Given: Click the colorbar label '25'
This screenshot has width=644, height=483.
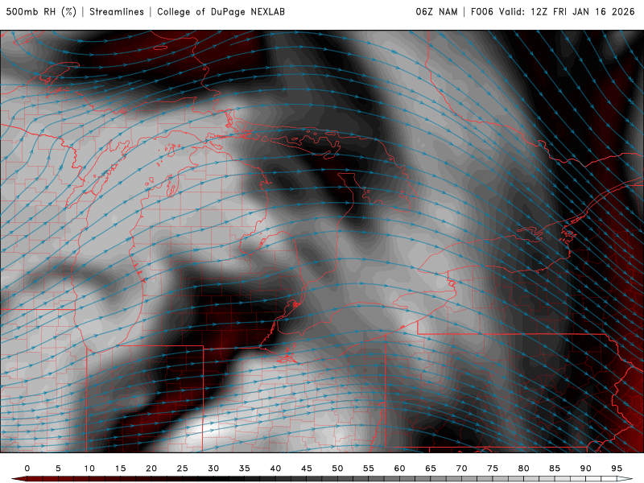Looking at the screenshot, I should 183,469.
